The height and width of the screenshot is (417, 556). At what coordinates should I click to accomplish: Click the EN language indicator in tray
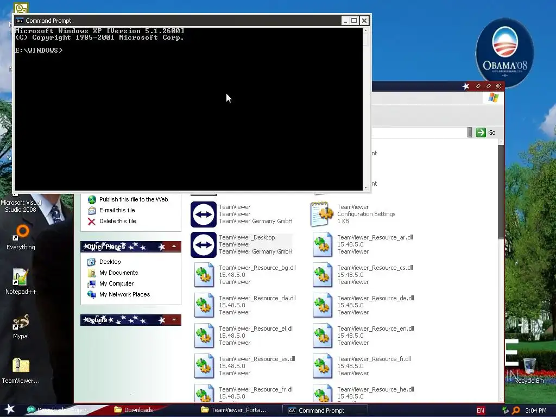481,410
